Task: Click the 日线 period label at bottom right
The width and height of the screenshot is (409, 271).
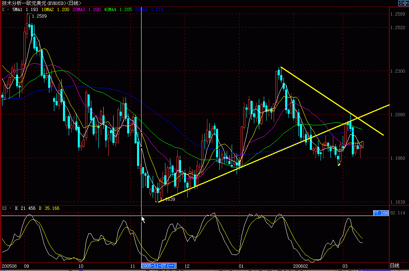Action: click(395, 266)
